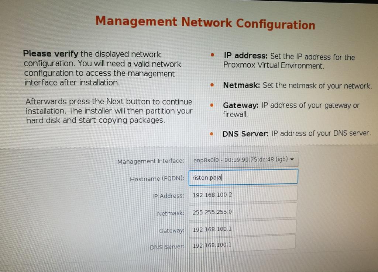The image size is (378, 272).
Task: Click the Management Network Configuration heading
Action: [x=205, y=23]
